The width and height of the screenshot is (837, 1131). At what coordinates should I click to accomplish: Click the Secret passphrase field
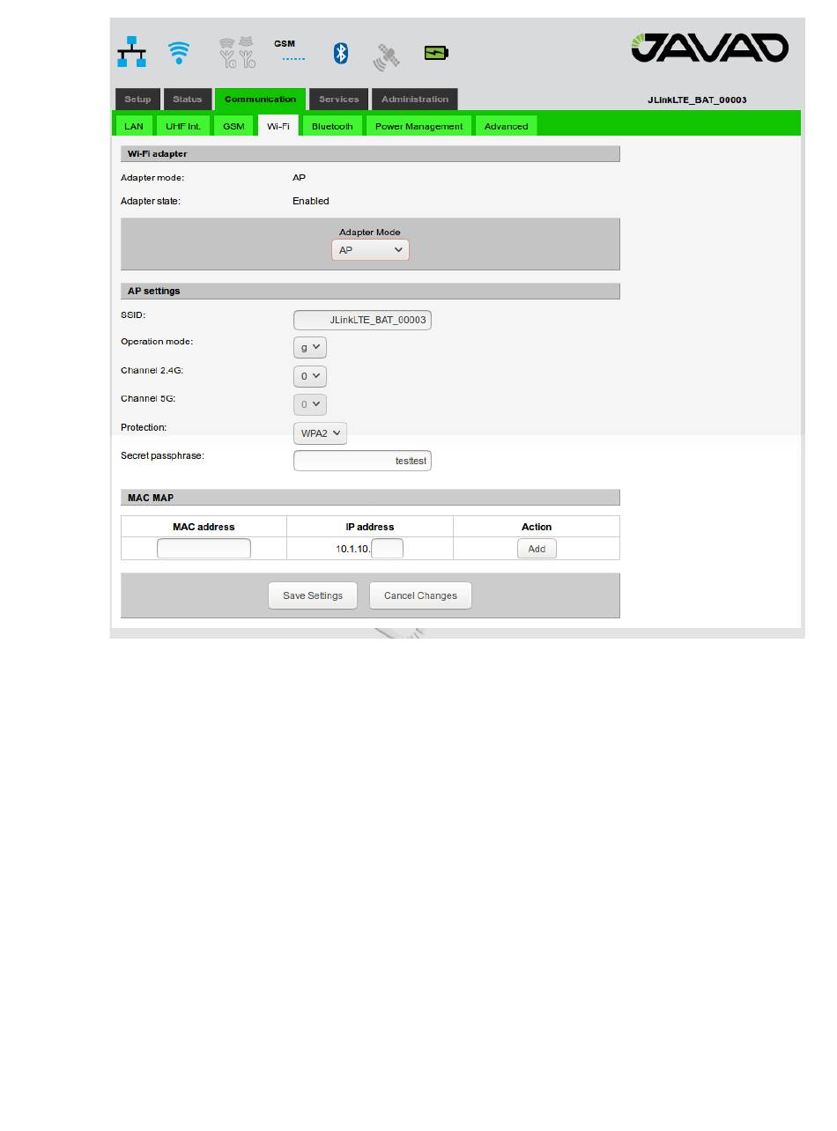362,461
